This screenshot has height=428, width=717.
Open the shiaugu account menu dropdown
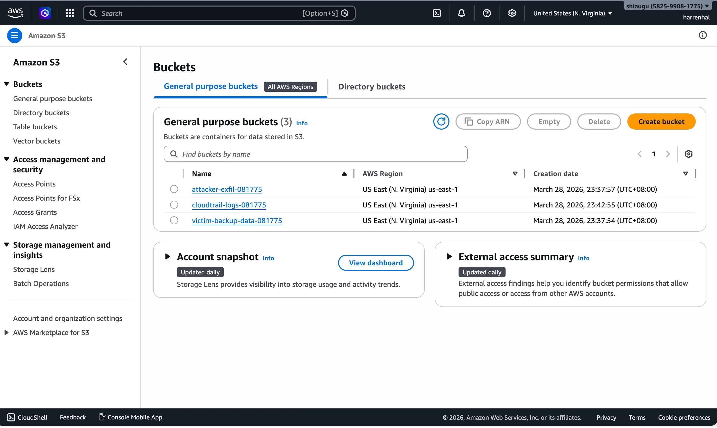(x=667, y=6)
